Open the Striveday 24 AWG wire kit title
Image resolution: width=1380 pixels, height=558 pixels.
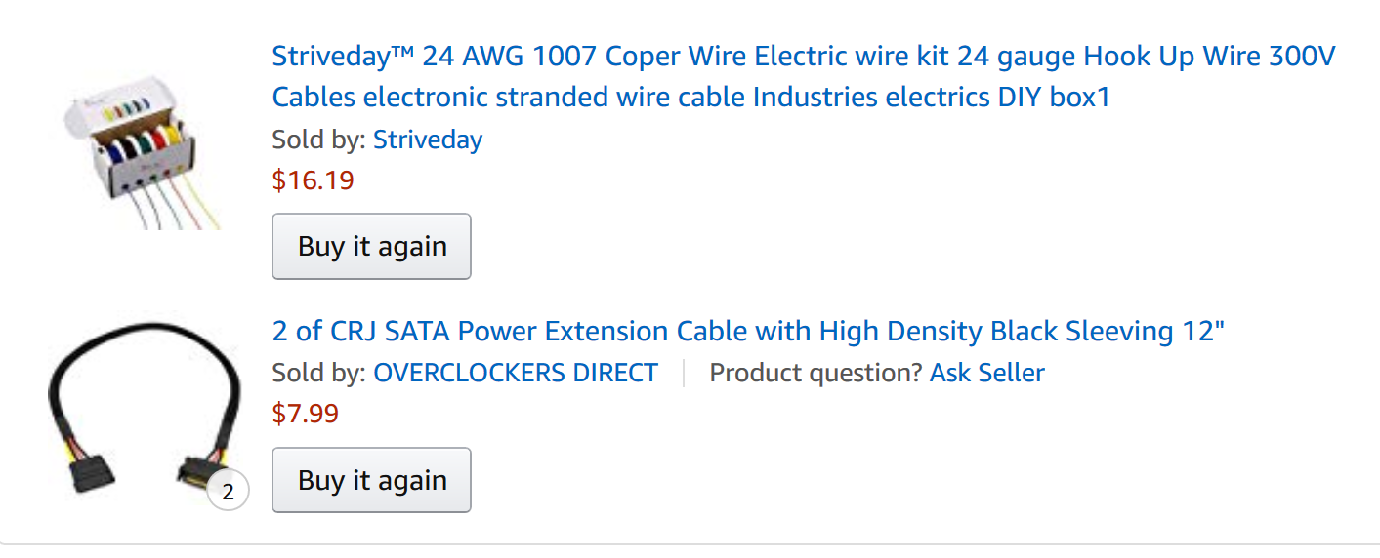coord(801,57)
